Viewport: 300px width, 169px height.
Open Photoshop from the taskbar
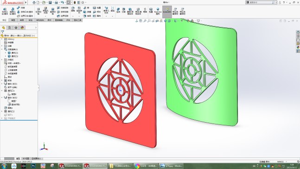33,166
